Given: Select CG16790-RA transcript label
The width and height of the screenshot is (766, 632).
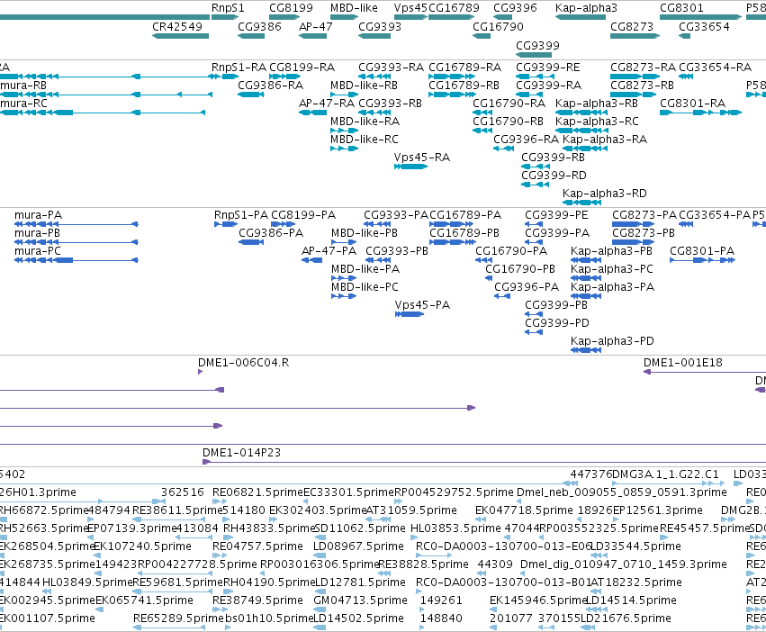Looking at the screenshot, I should pos(509,104).
